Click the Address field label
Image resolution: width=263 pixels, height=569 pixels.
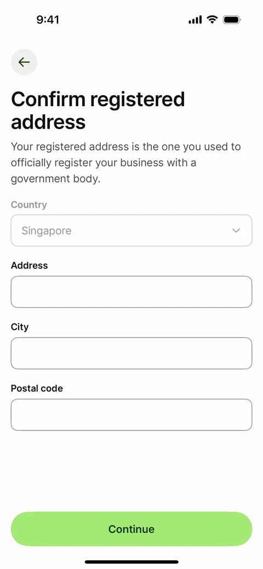click(30, 266)
